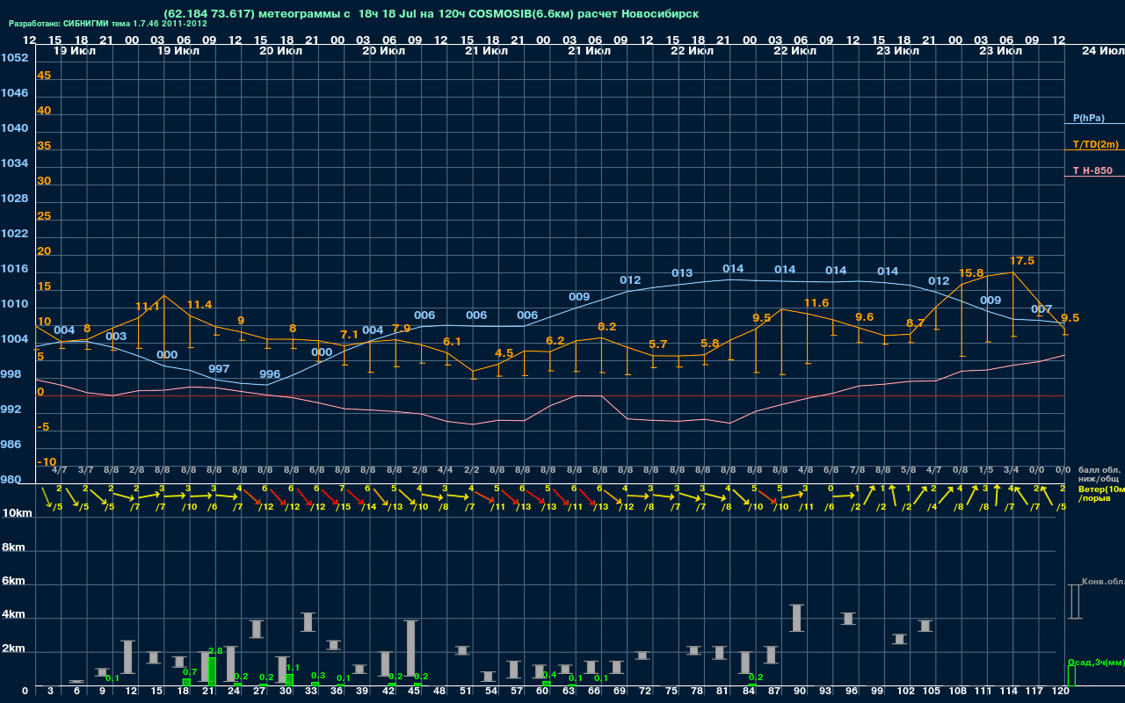The width and height of the screenshot is (1125, 703).
Task: Click the cloud amount value 3/4
Action: point(1012,471)
